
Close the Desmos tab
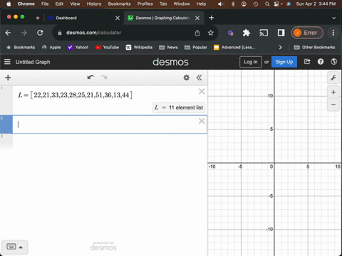pyautogui.click(x=197, y=18)
